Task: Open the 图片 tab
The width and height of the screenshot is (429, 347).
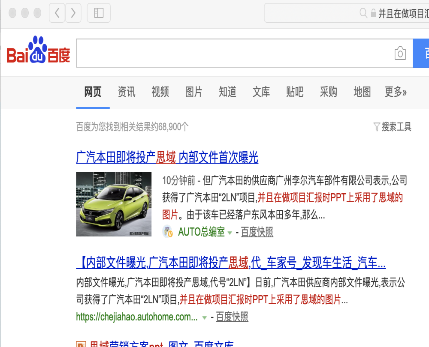Action: [x=194, y=92]
